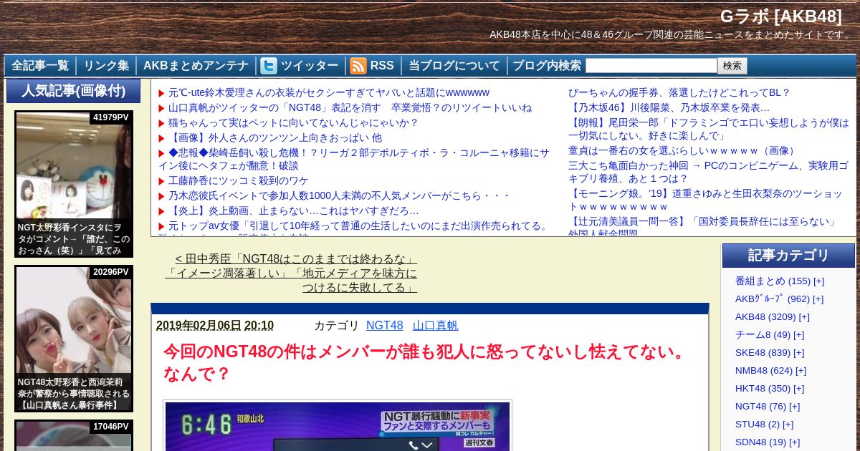This screenshot has width=860, height=451.
Task: Open NGT48 (76) category
Action: pos(760,407)
